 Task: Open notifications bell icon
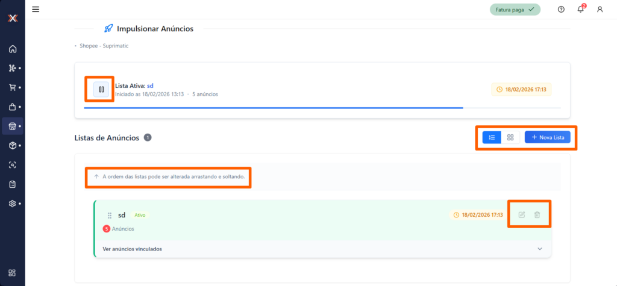(x=580, y=10)
